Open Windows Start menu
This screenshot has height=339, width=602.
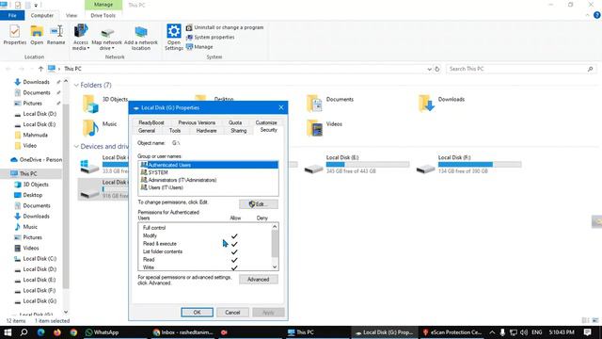[x=8, y=332]
